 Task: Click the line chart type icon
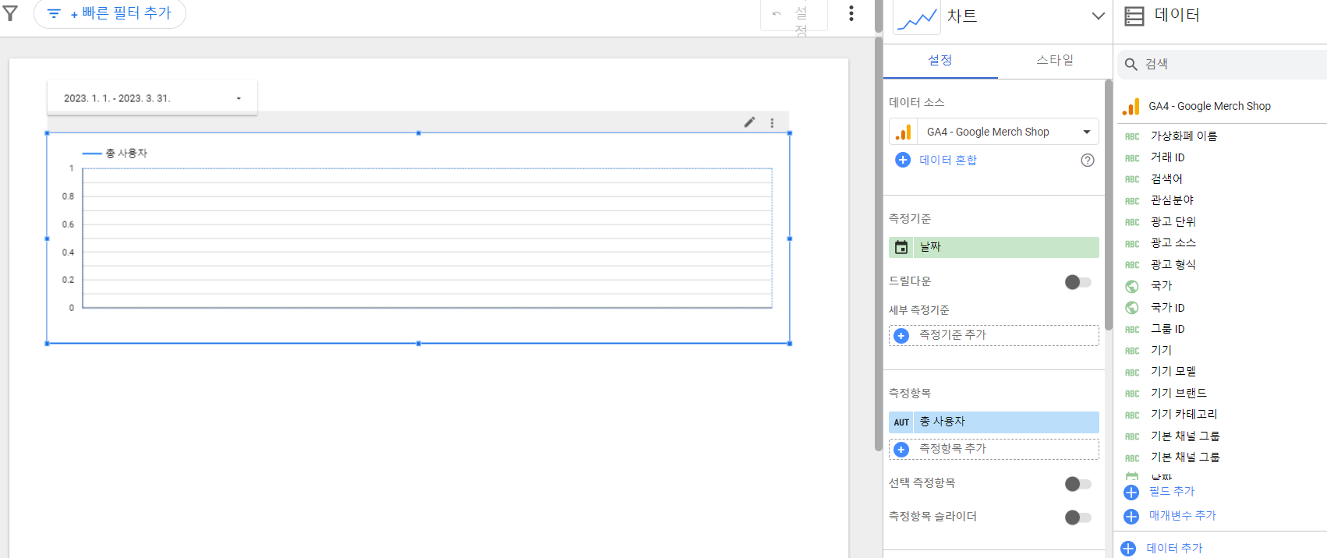tap(916, 16)
